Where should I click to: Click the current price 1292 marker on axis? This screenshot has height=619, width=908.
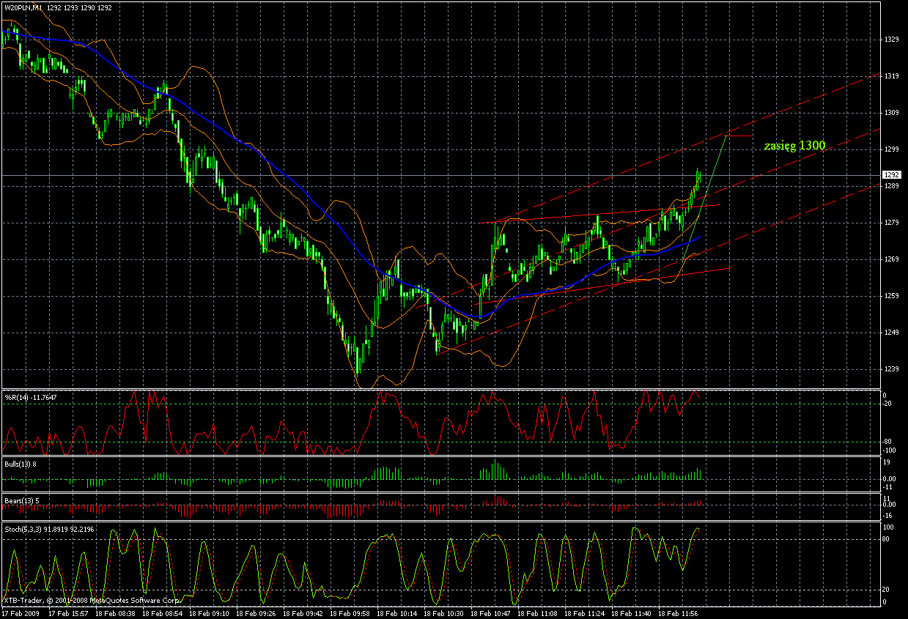coord(892,175)
